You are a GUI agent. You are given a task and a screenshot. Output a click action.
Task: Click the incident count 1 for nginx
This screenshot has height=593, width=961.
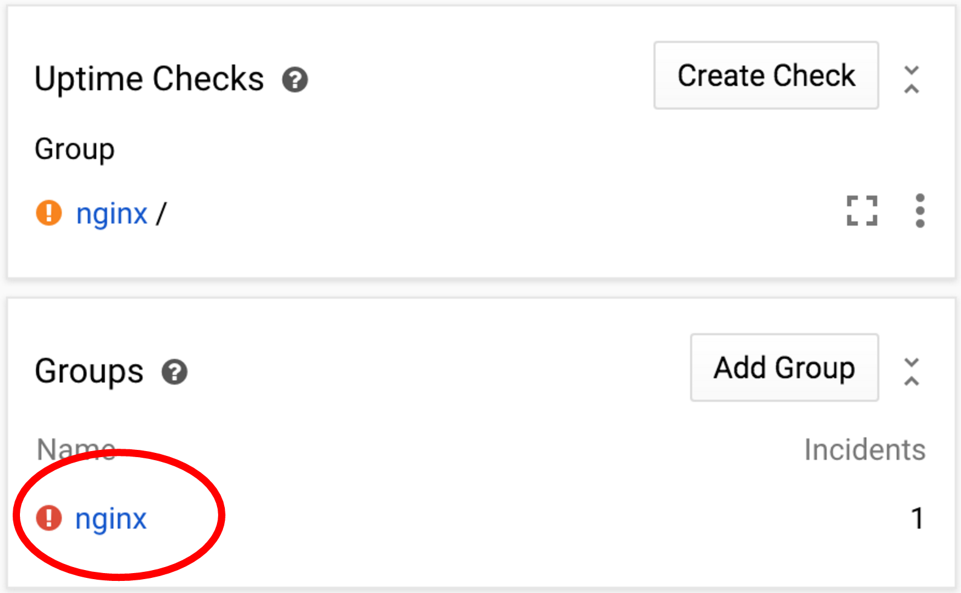tap(917, 519)
